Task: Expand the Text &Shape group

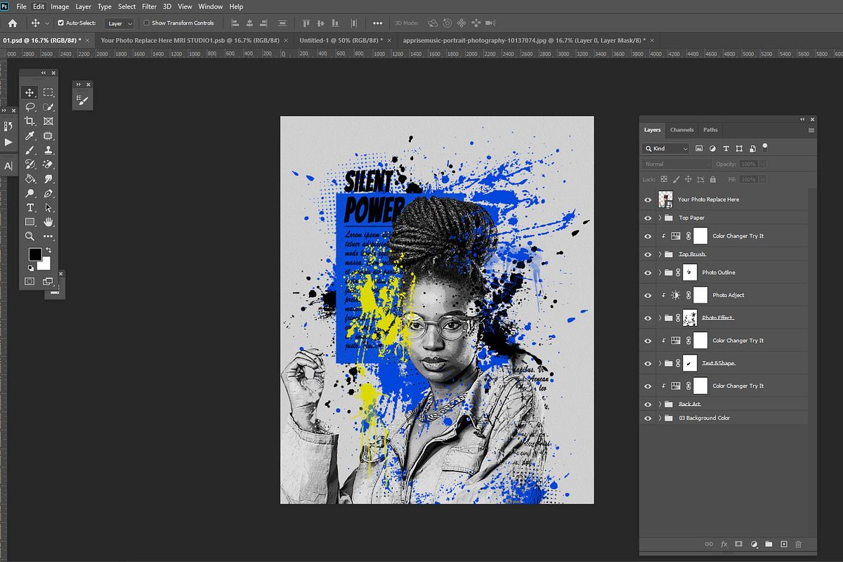Action: tap(660, 363)
